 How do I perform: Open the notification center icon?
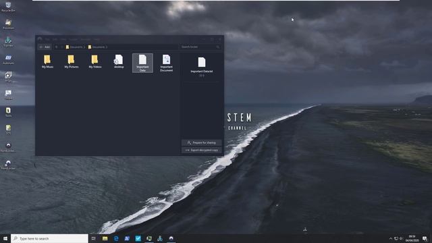click(x=425, y=238)
